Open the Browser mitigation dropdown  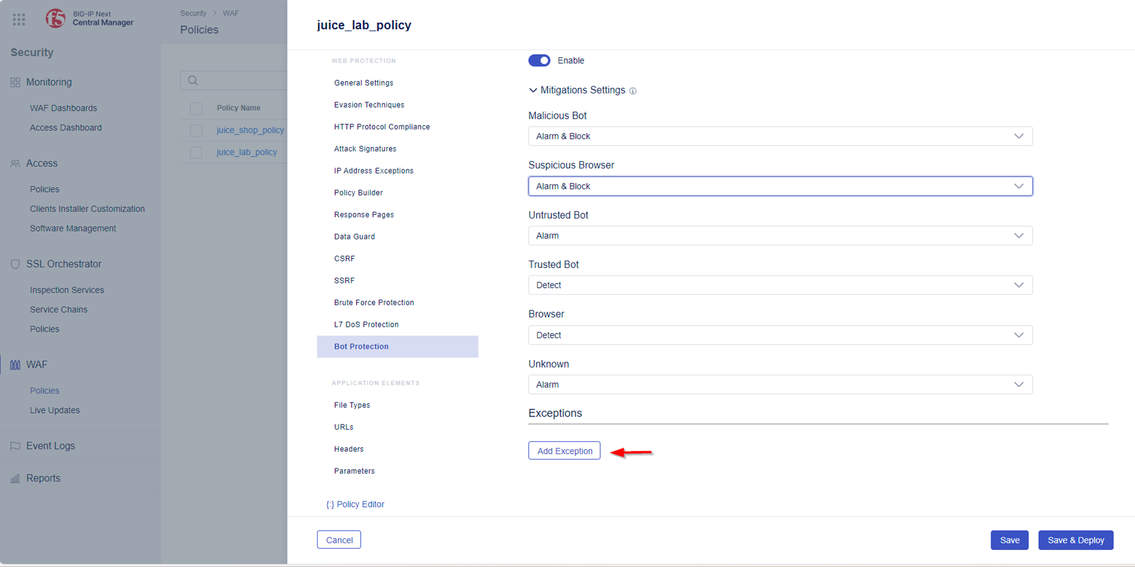click(780, 335)
